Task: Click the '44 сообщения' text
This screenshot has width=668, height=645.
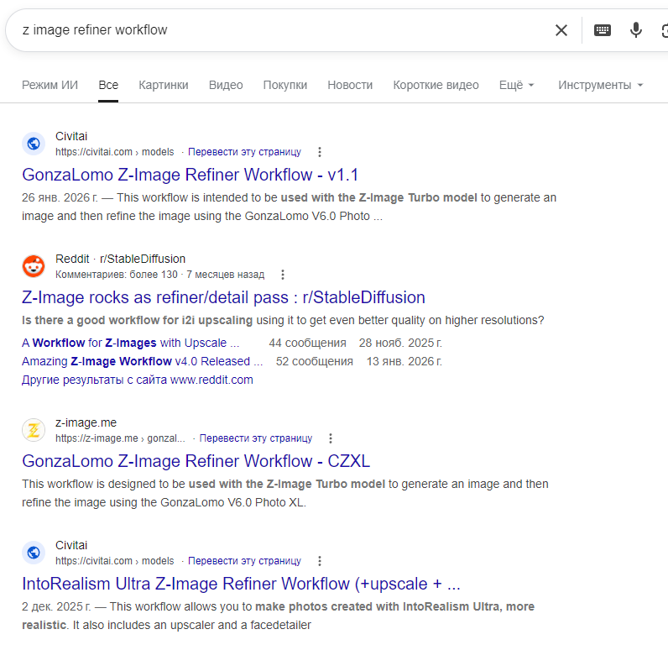Action: [x=307, y=343]
